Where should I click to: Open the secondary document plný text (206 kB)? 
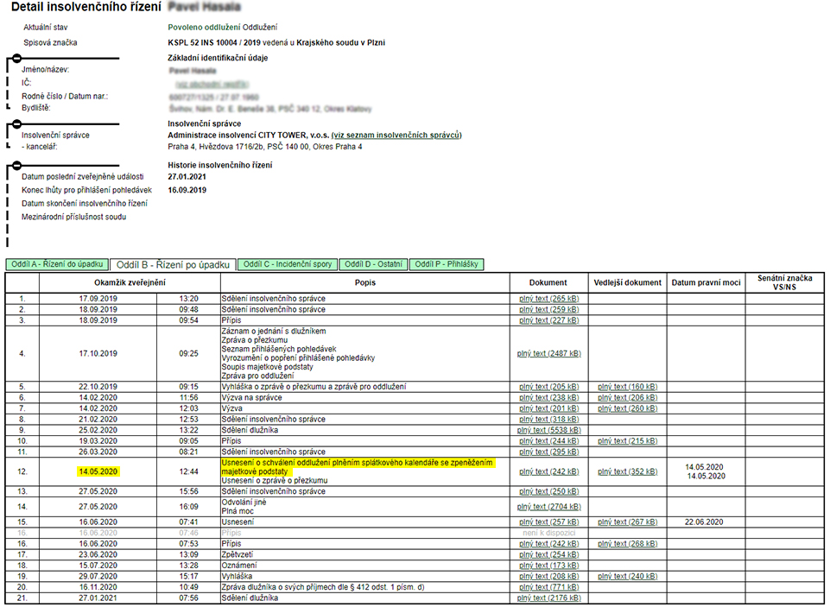627,398
